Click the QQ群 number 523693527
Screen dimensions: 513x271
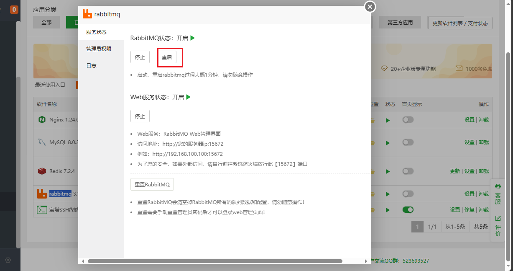click(416, 261)
